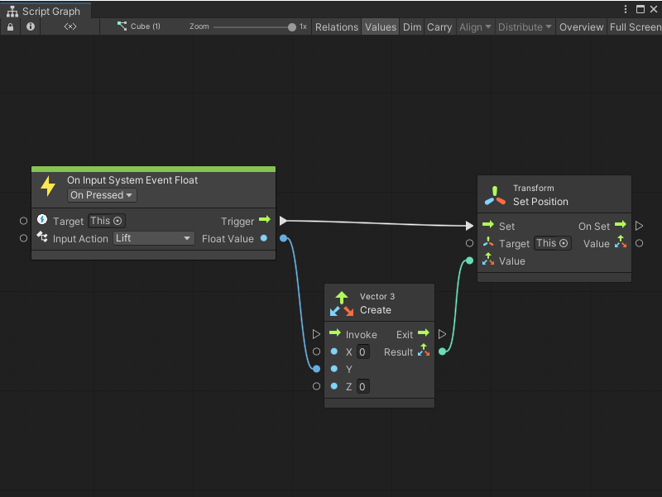Toggle the Dim display option
The height and width of the screenshot is (497, 662).
point(411,26)
